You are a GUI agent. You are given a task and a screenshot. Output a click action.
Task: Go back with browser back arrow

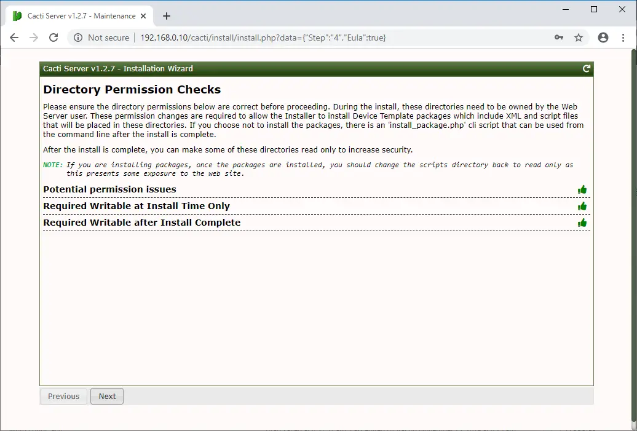click(14, 38)
